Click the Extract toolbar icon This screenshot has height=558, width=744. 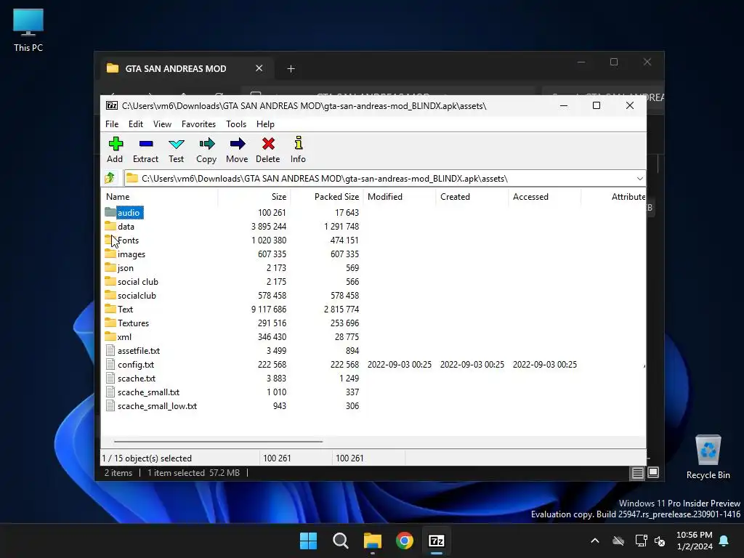pos(145,144)
